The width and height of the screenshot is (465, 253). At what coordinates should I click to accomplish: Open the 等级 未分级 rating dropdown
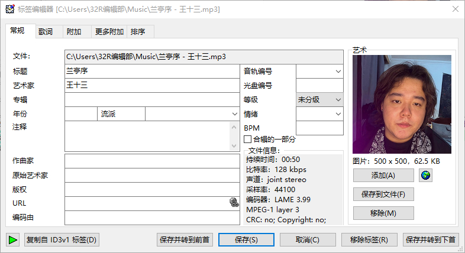pos(338,100)
